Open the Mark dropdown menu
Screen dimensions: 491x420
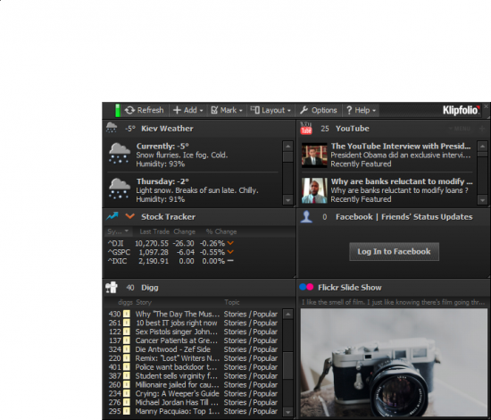click(x=227, y=110)
